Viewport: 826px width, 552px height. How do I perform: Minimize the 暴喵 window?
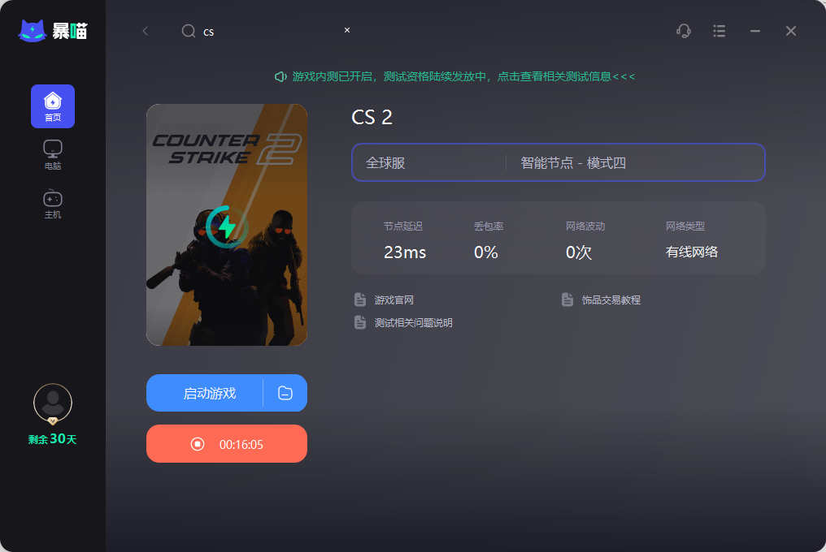755,31
